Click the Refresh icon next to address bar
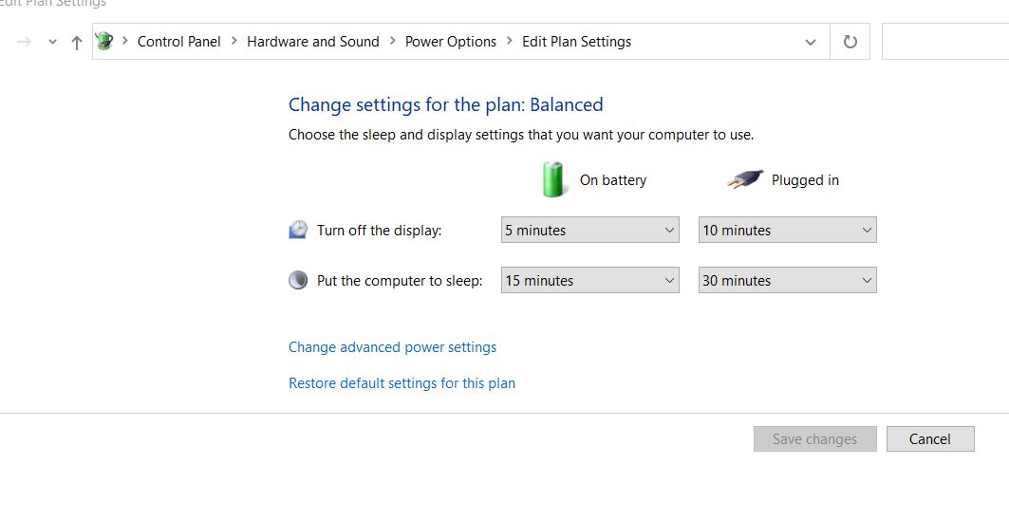Screen dimensions: 1009x520 tap(850, 42)
